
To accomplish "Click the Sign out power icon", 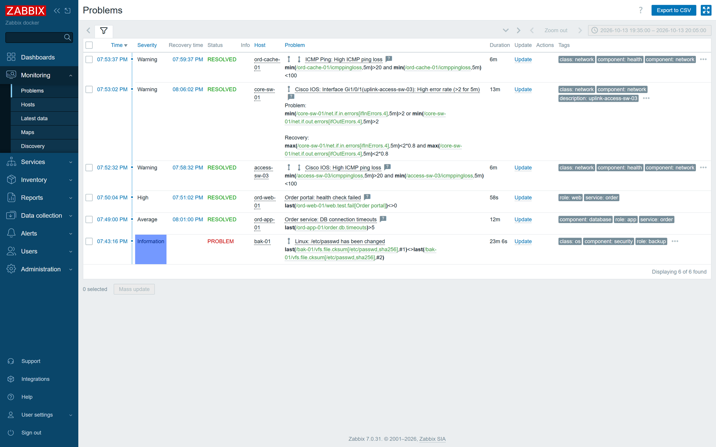I will pos(11,433).
